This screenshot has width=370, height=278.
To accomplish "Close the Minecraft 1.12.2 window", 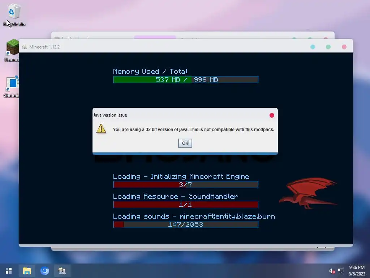I will (x=344, y=47).
